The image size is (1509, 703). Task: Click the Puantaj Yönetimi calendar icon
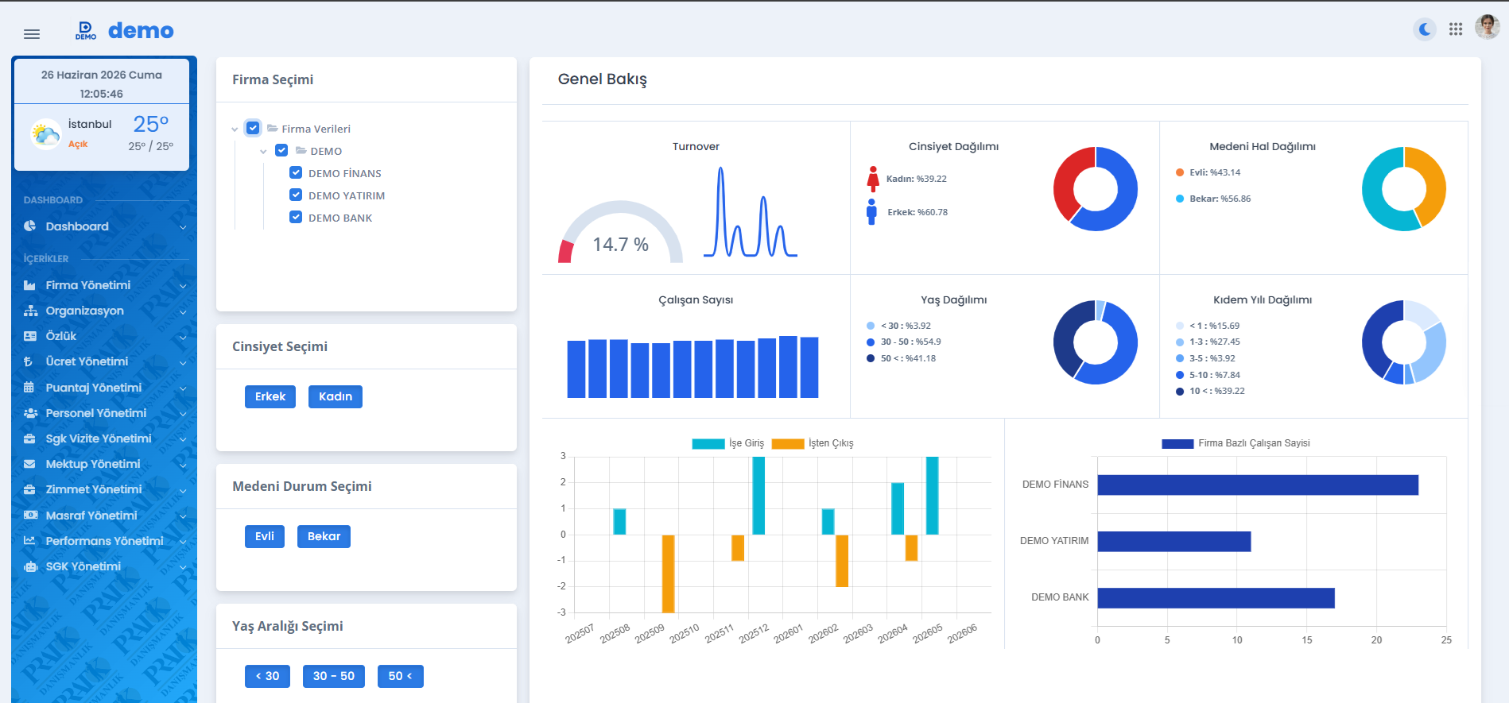[29, 388]
